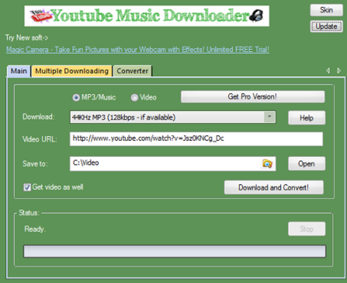Switch to the Multiple Downloading tab

(72, 71)
